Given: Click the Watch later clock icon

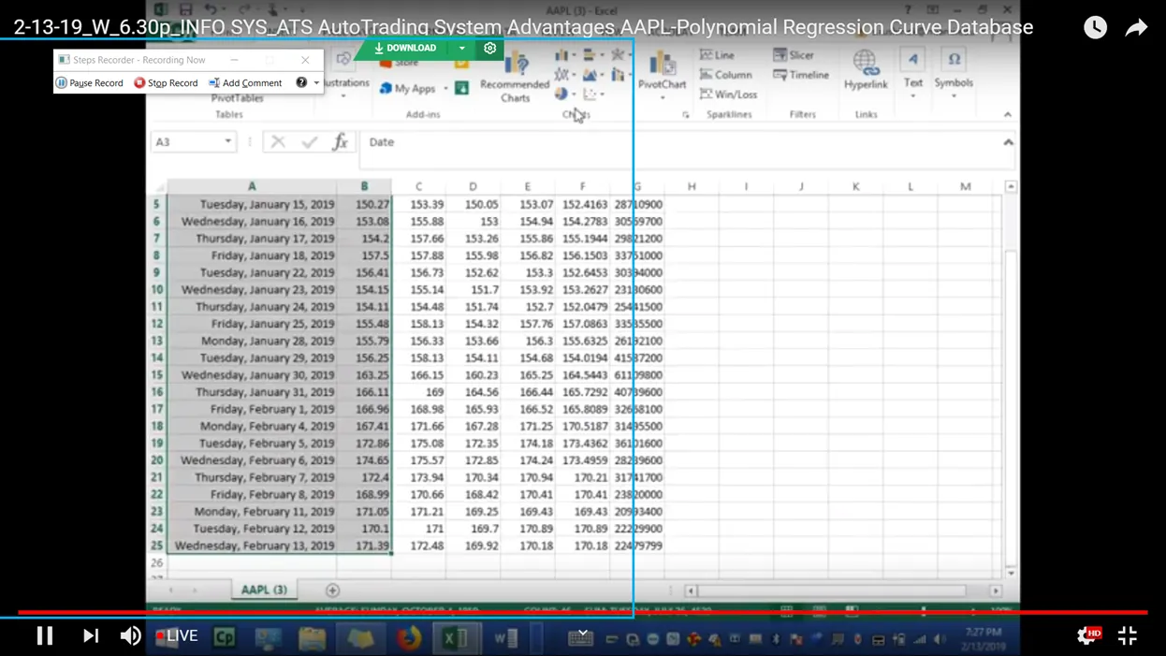Looking at the screenshot, I should point(1095,27).
